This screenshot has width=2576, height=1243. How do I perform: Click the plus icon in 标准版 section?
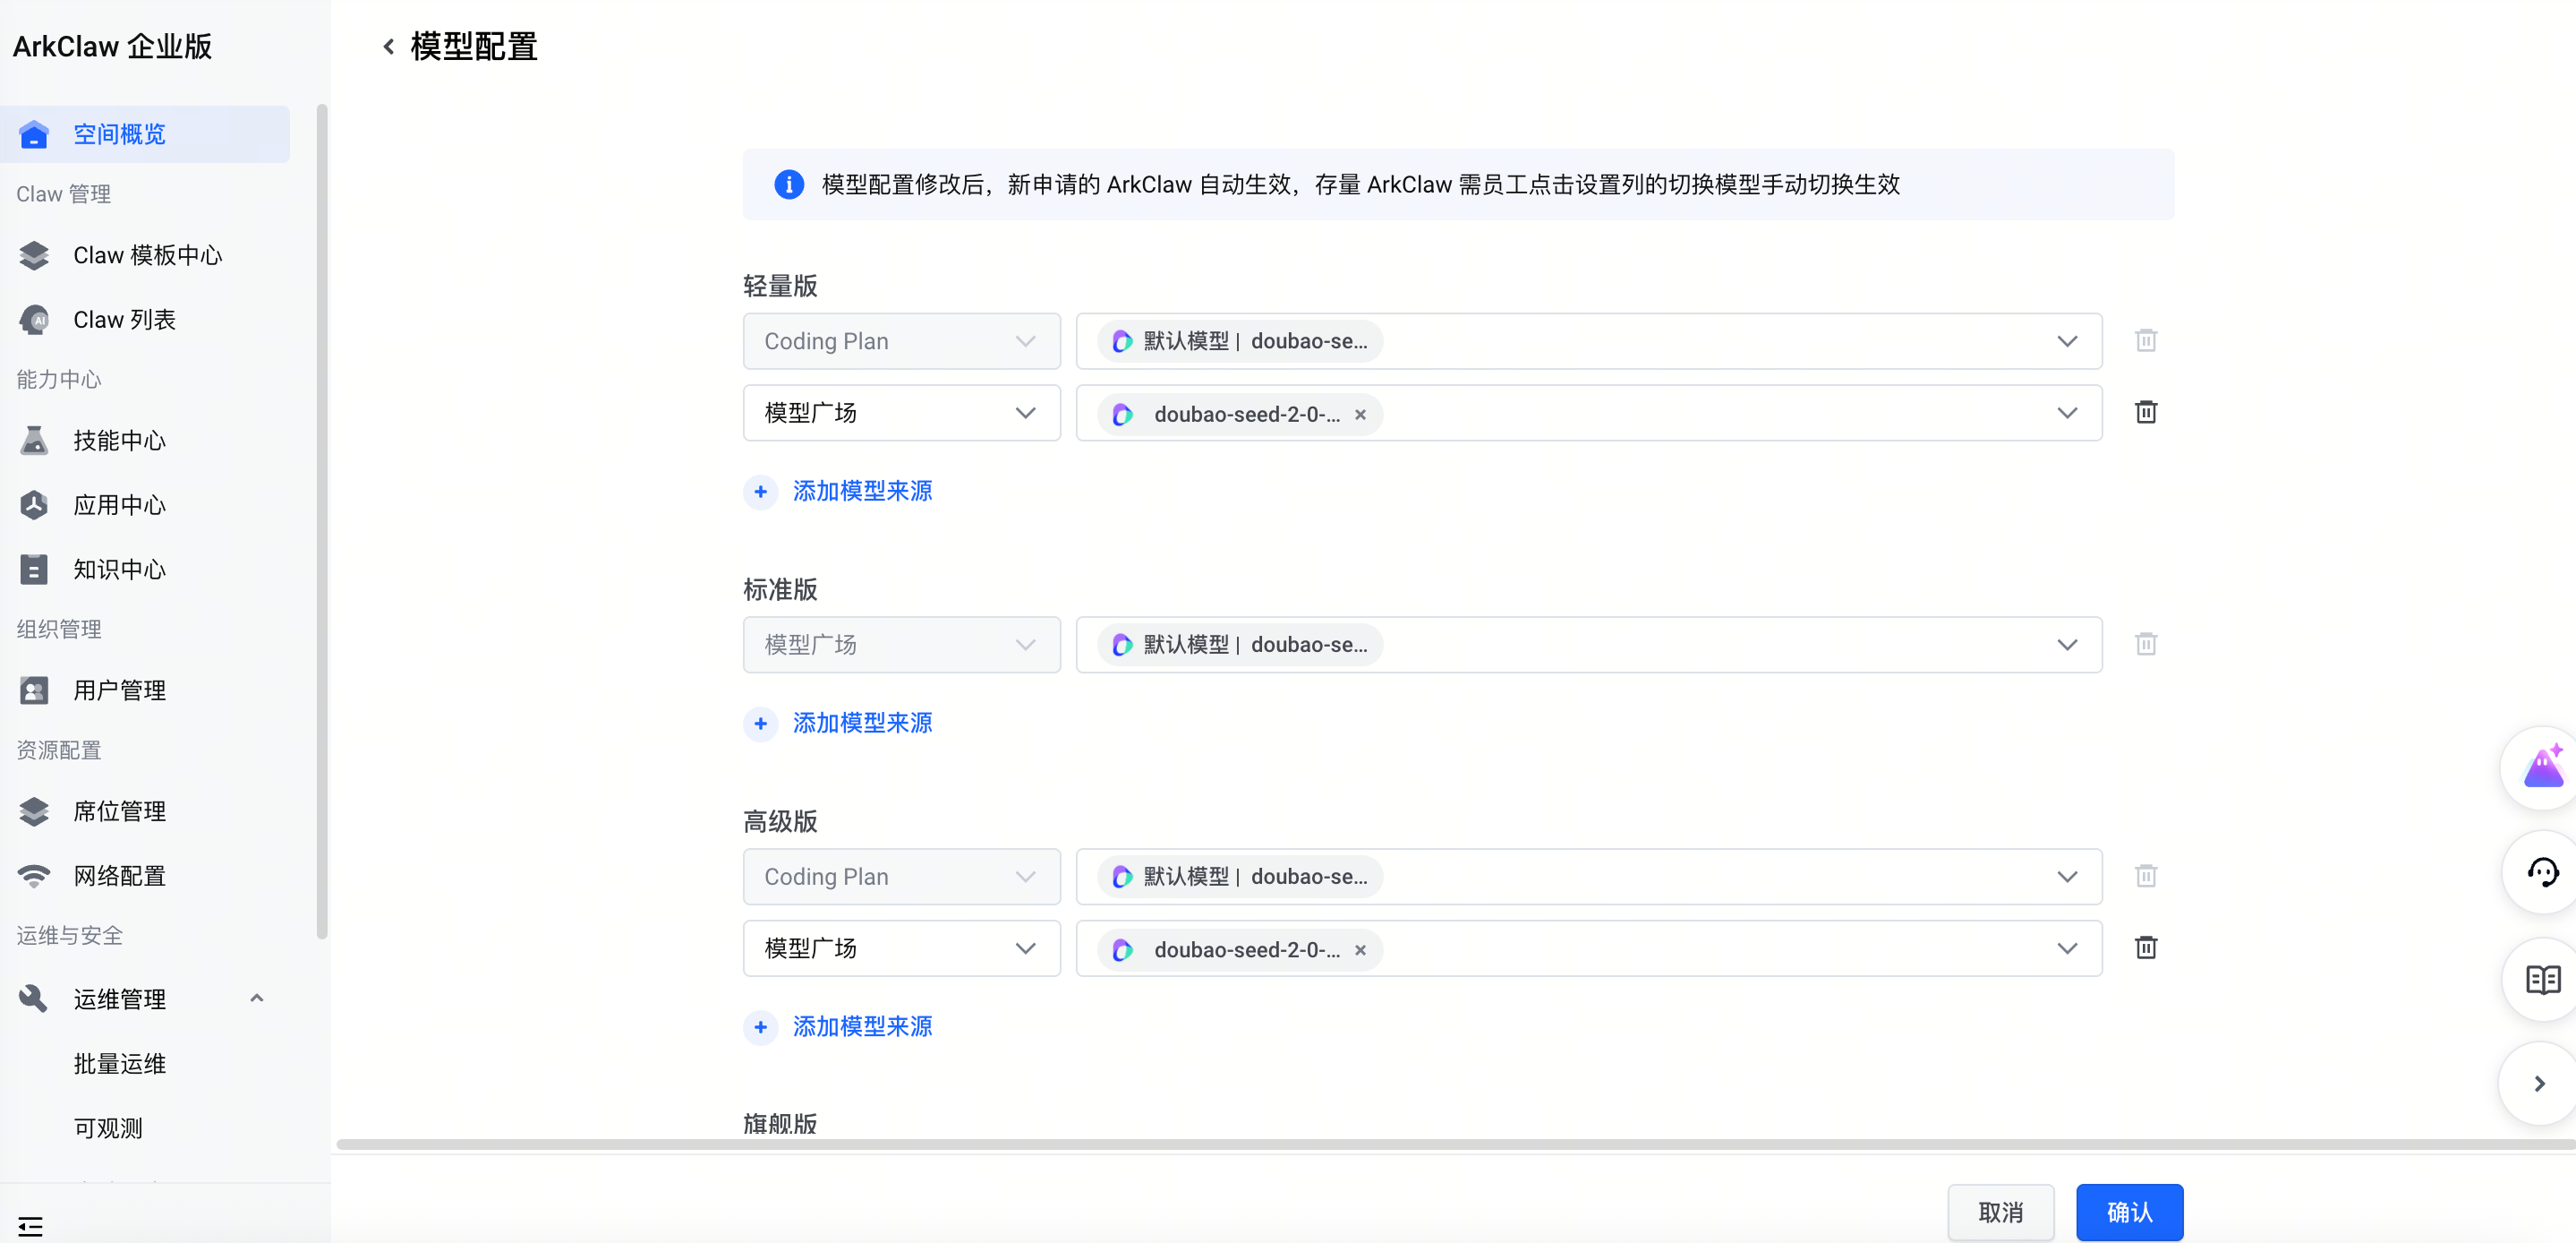pyautogui.click(x=760, y=724)
